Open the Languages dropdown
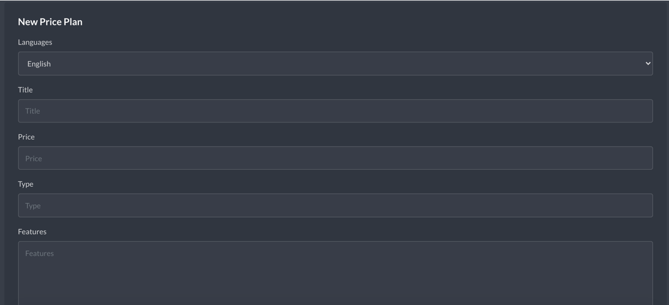Screen dimensions: 669x305 335,64
